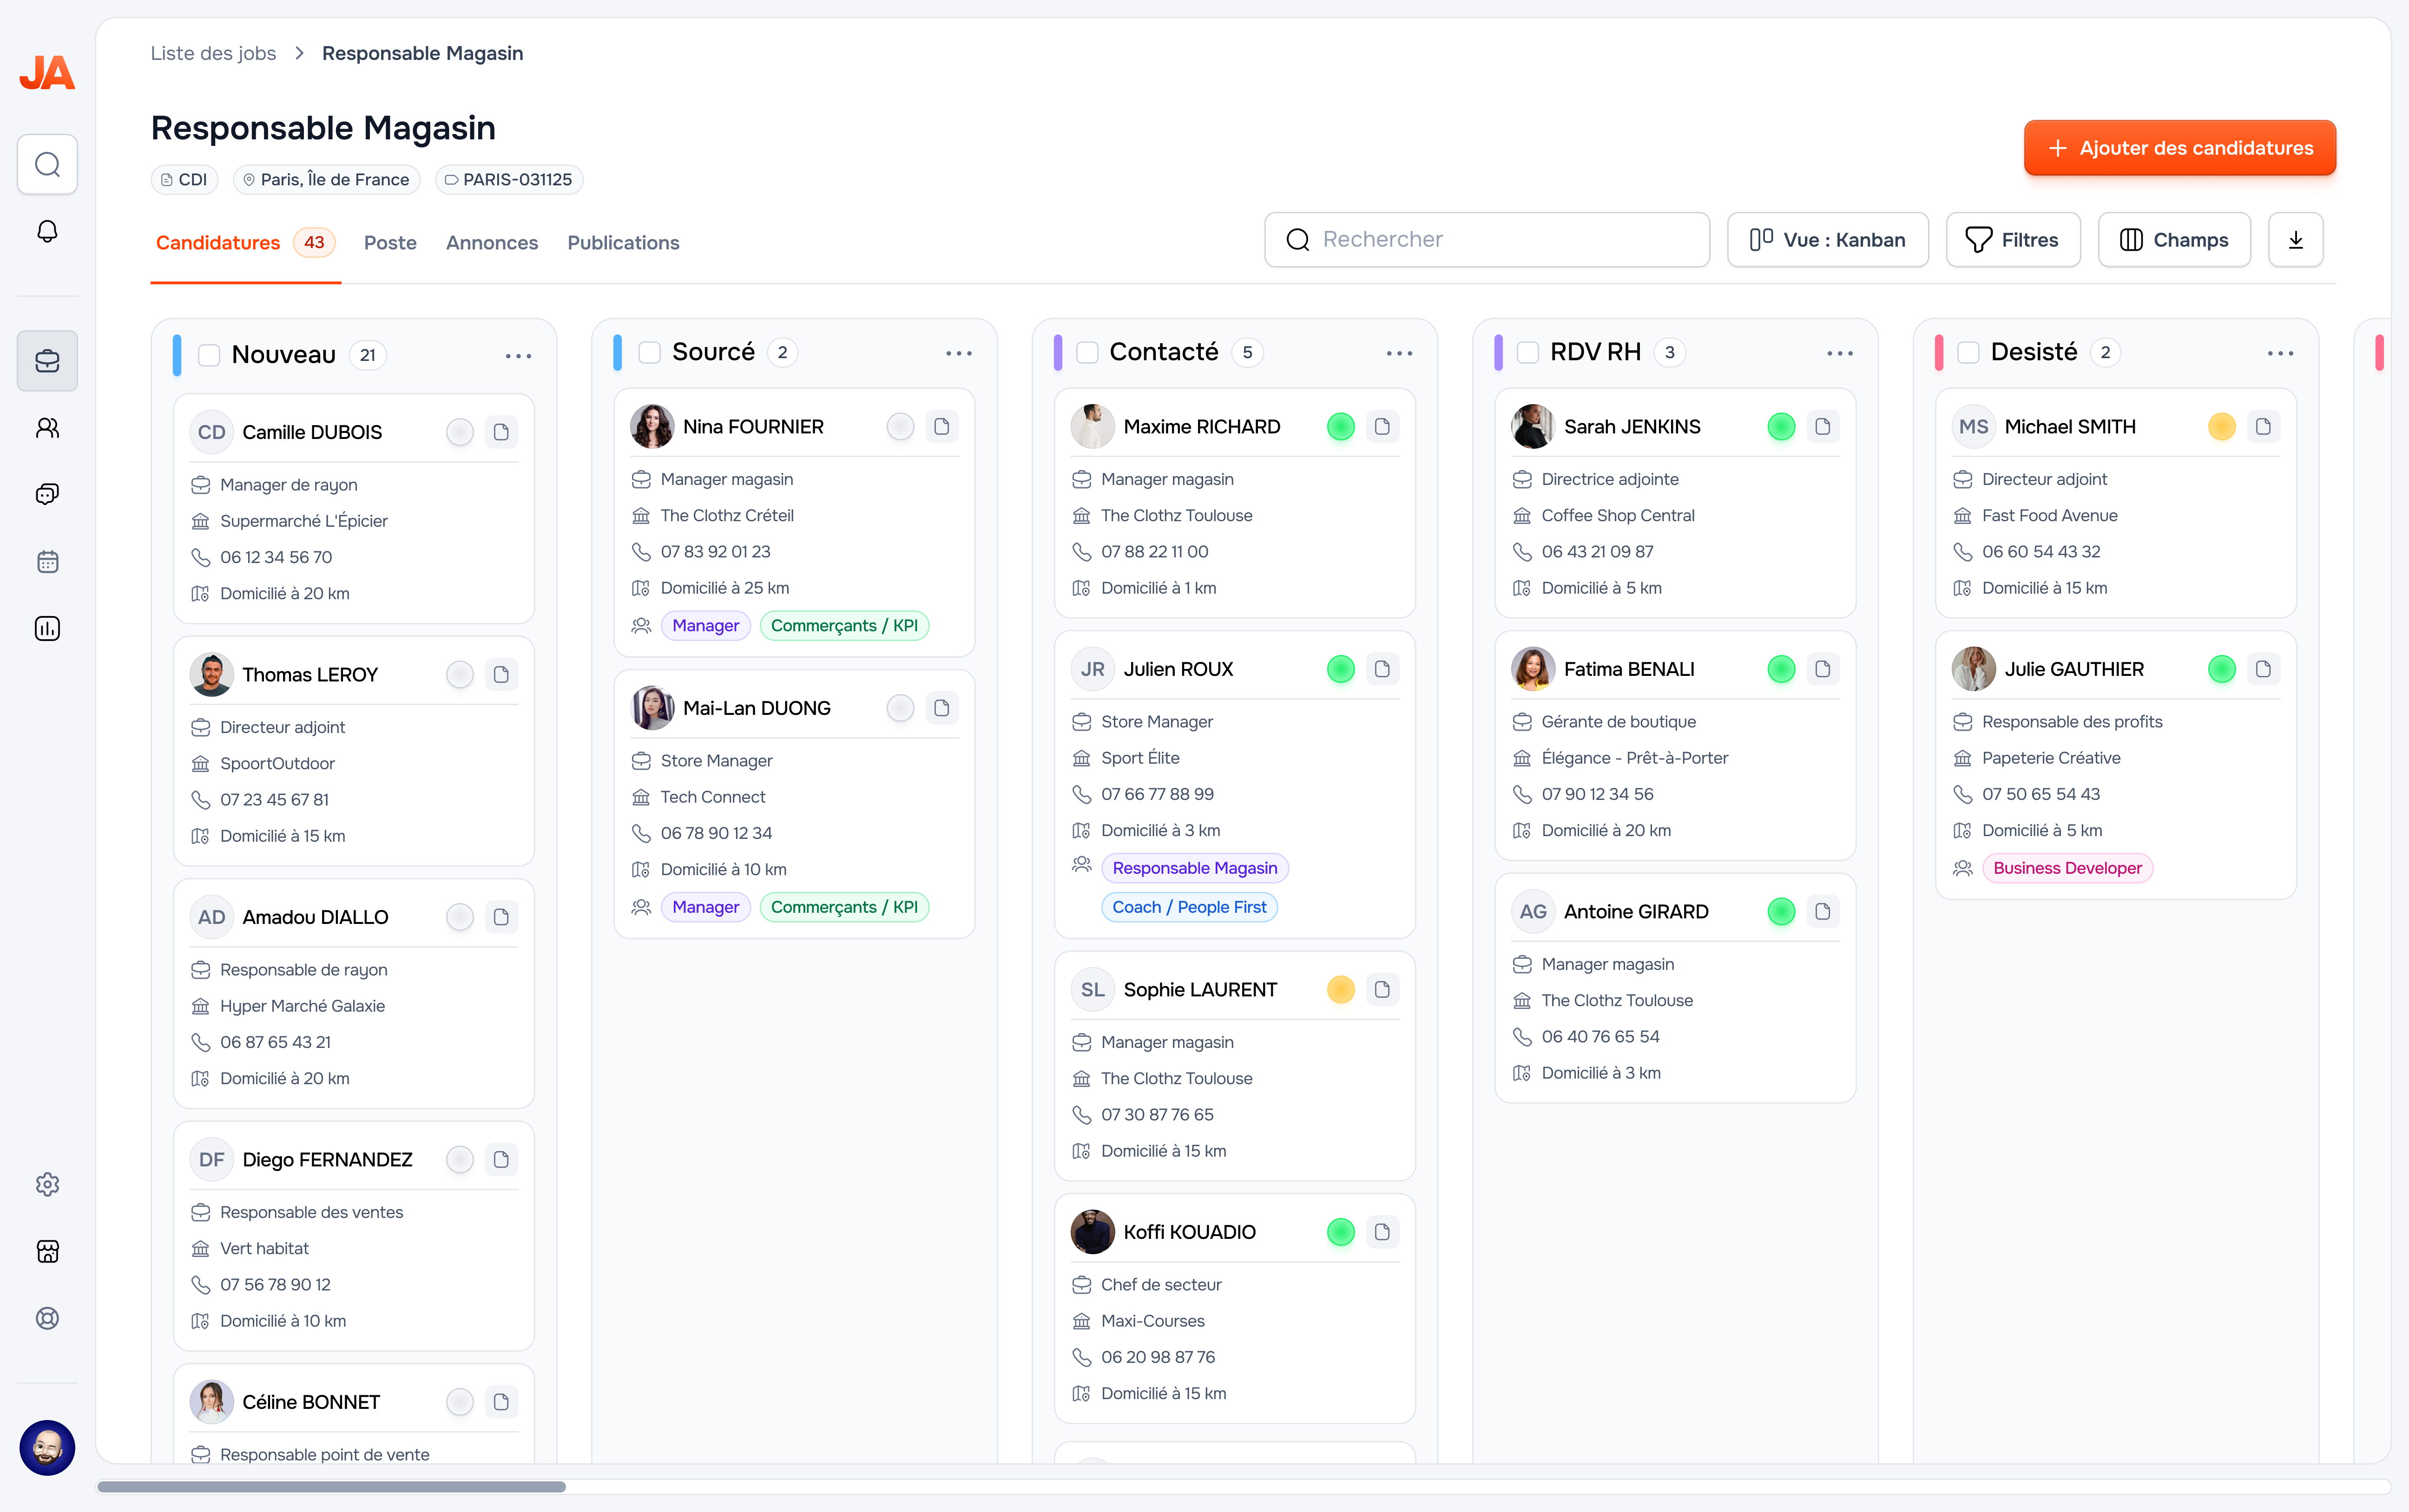
Task: Open the jobs briefcase sidebar icon
Action: coord(47,361)
